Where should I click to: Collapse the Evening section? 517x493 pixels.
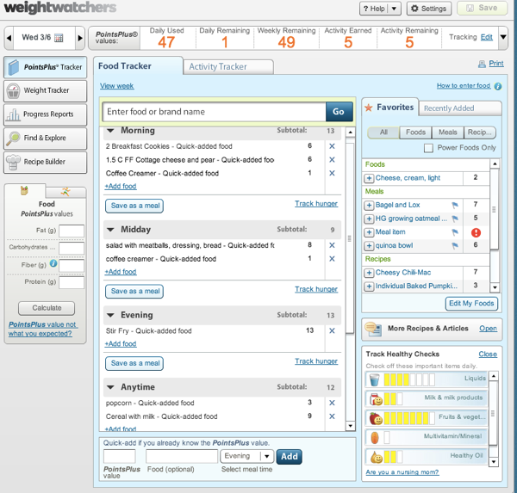pos(110,315)
